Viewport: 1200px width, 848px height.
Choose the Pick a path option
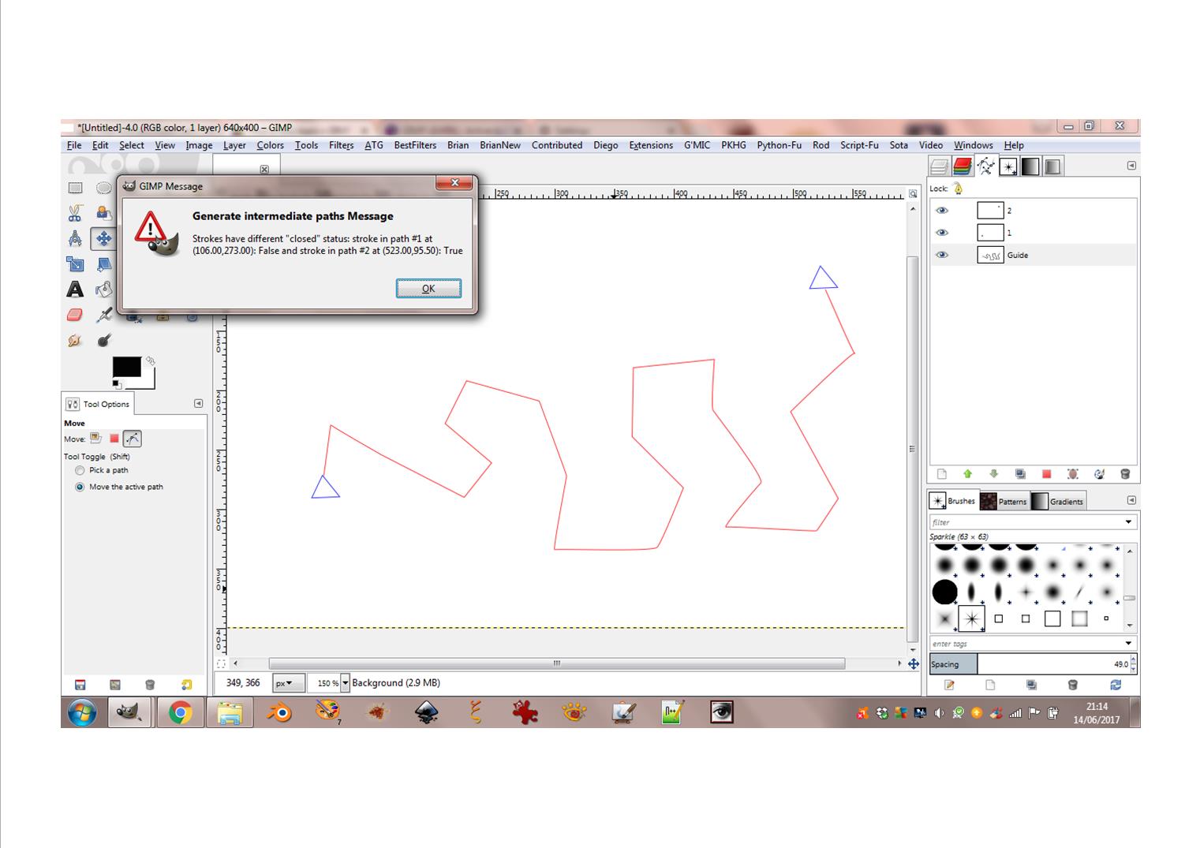(x=80, y=470)
